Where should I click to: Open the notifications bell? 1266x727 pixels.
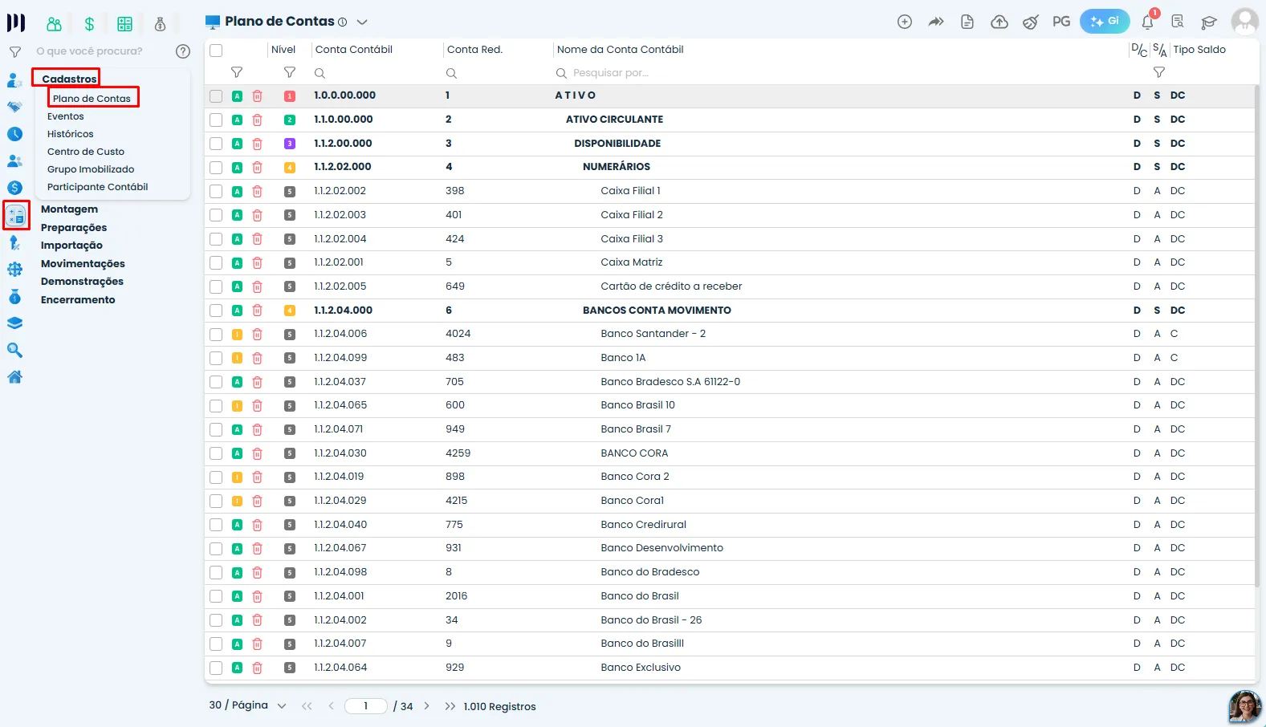[x=1148, y=22]
